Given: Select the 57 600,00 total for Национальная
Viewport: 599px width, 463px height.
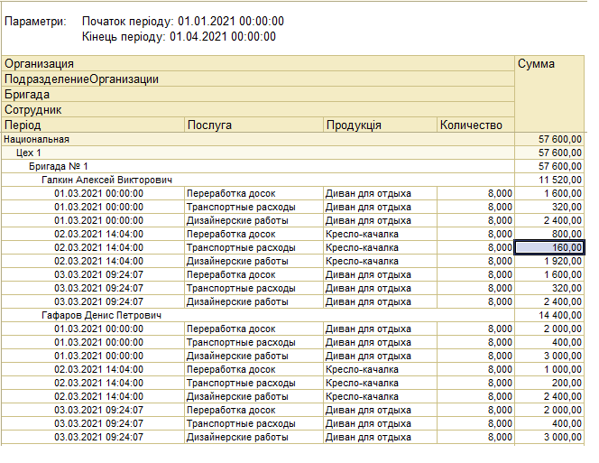Looking at the screenshot, I should click(549, 139).
